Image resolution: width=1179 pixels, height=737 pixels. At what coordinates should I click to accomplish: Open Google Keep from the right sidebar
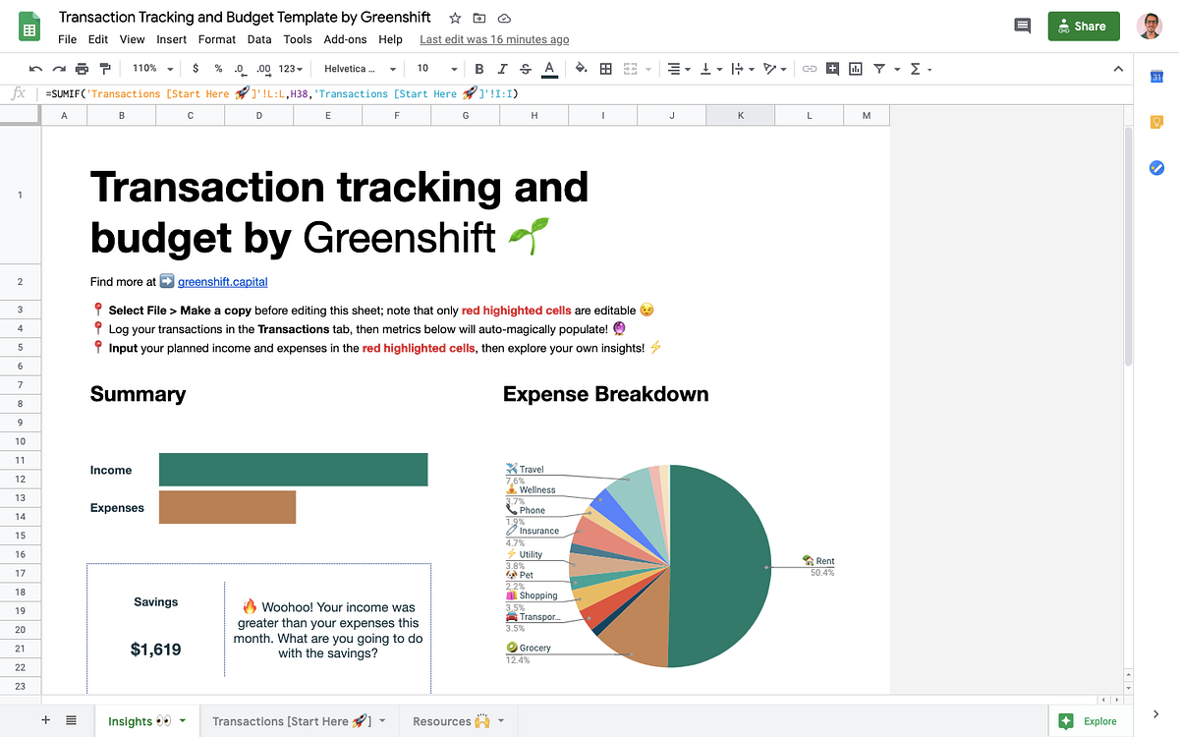(x=1156, y=122)
